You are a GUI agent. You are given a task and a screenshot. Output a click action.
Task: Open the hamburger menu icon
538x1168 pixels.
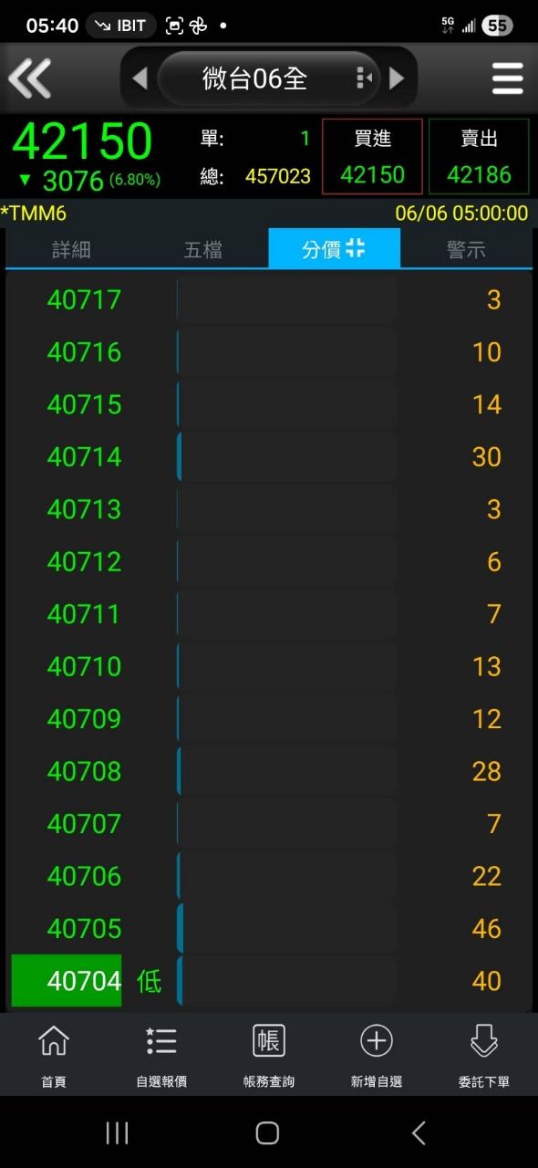pos(508,78)
